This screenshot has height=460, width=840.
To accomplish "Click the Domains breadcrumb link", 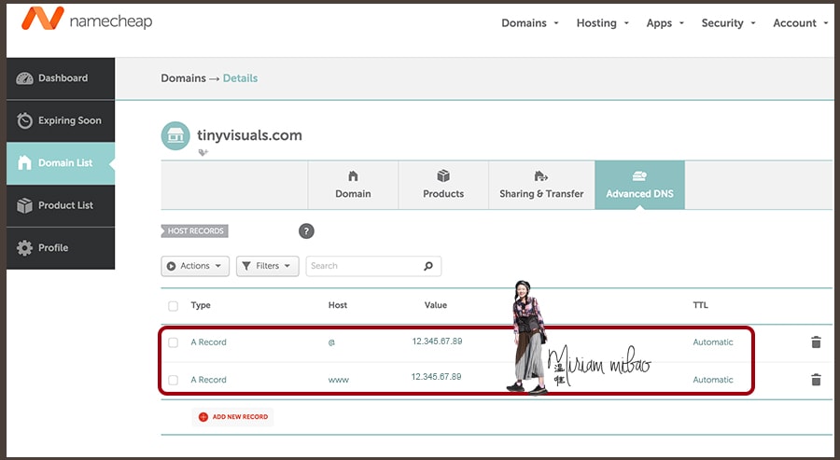I will coord(183,78).
